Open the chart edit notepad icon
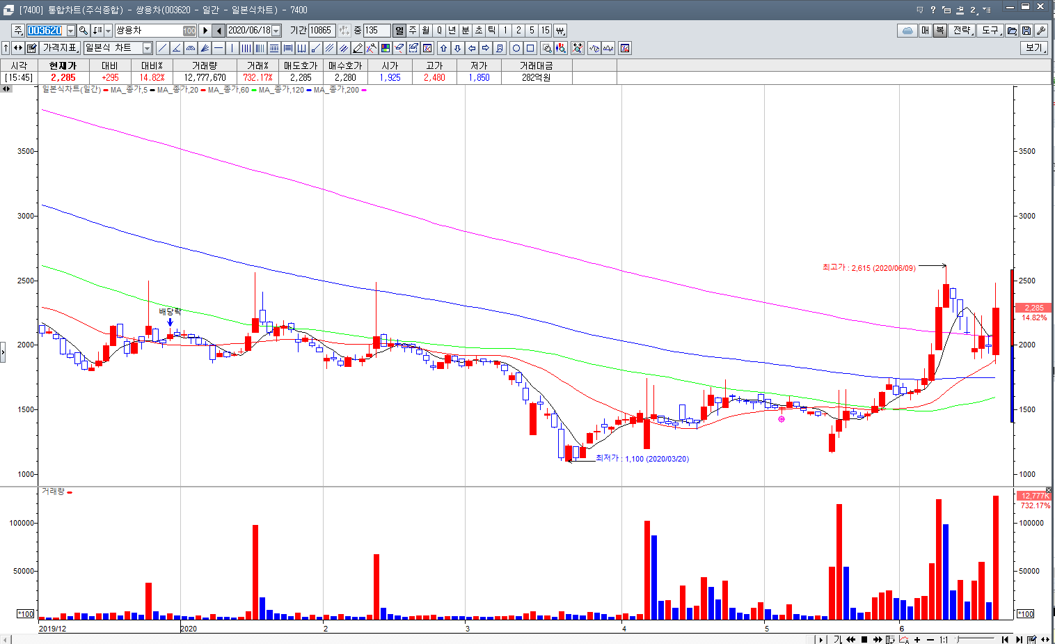1055x644 pixels. coord(31,48)
